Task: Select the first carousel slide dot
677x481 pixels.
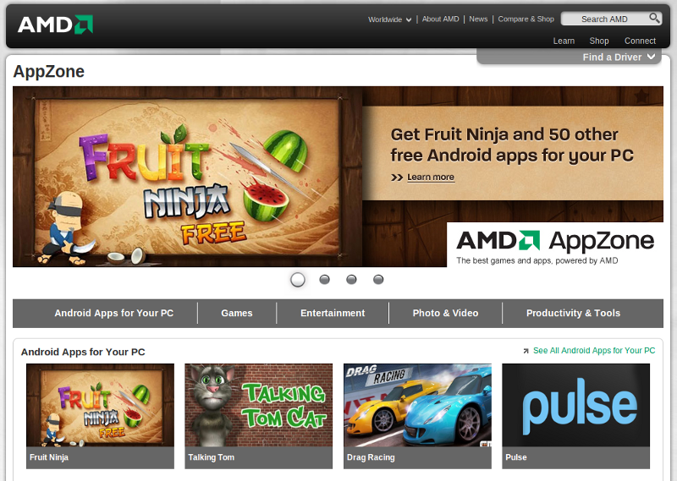Action: point(298,280)
